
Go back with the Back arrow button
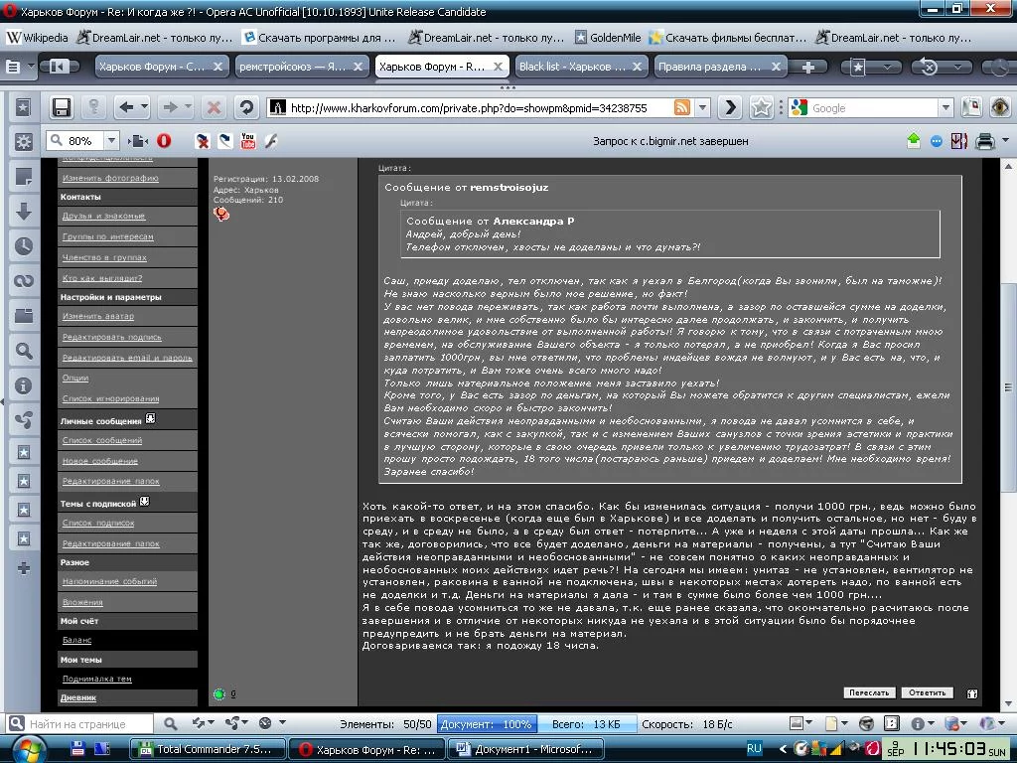click(127, 107)
